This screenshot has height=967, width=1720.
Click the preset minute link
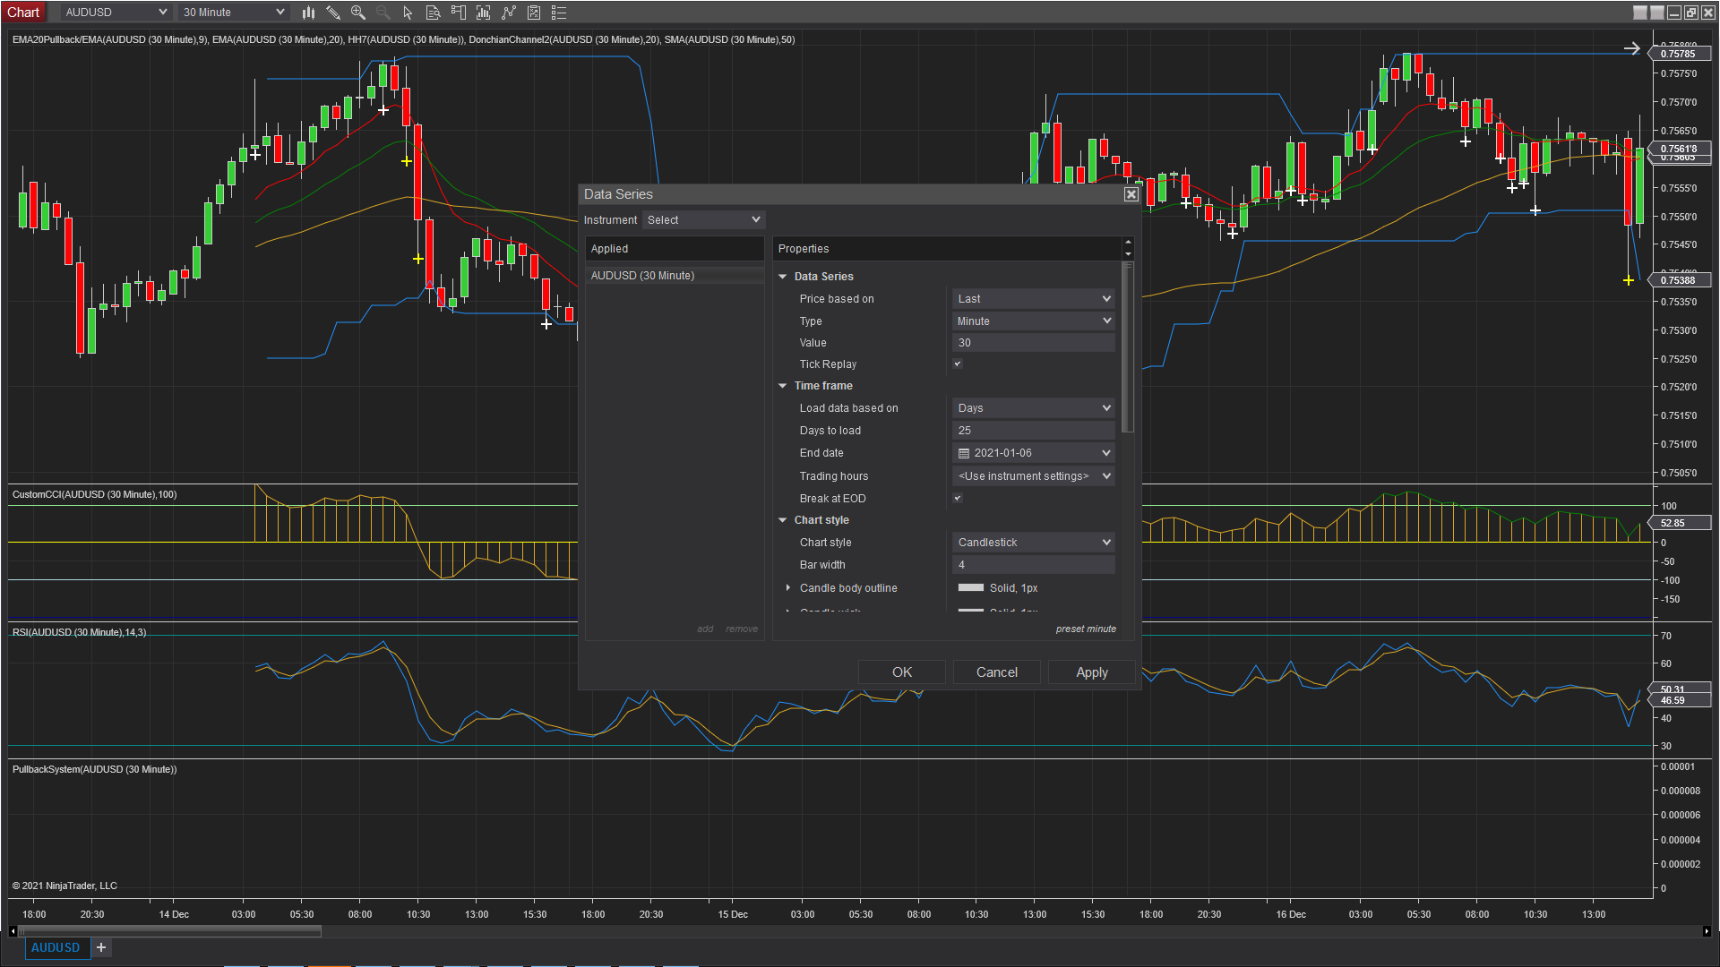point(1086,629)
